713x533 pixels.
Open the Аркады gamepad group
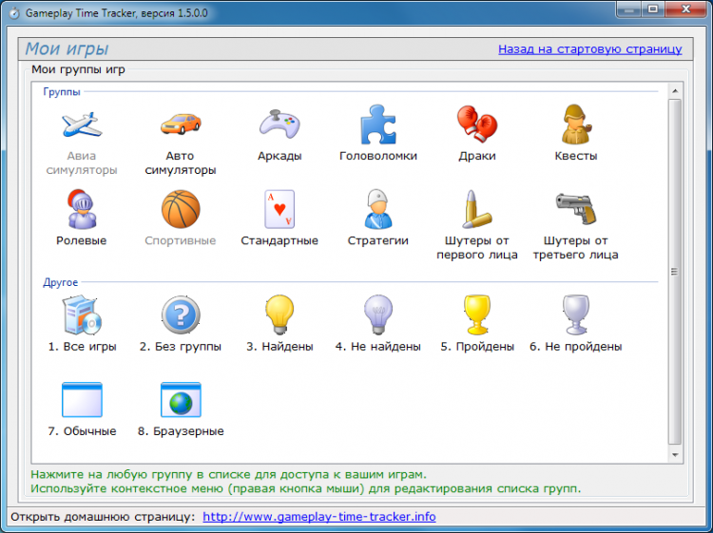tap(279, 124)
